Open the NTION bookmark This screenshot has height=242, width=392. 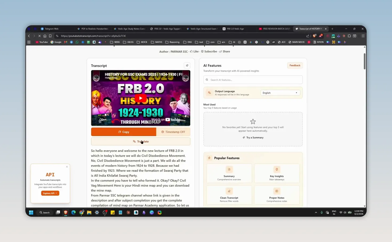(x=318, y=42)
